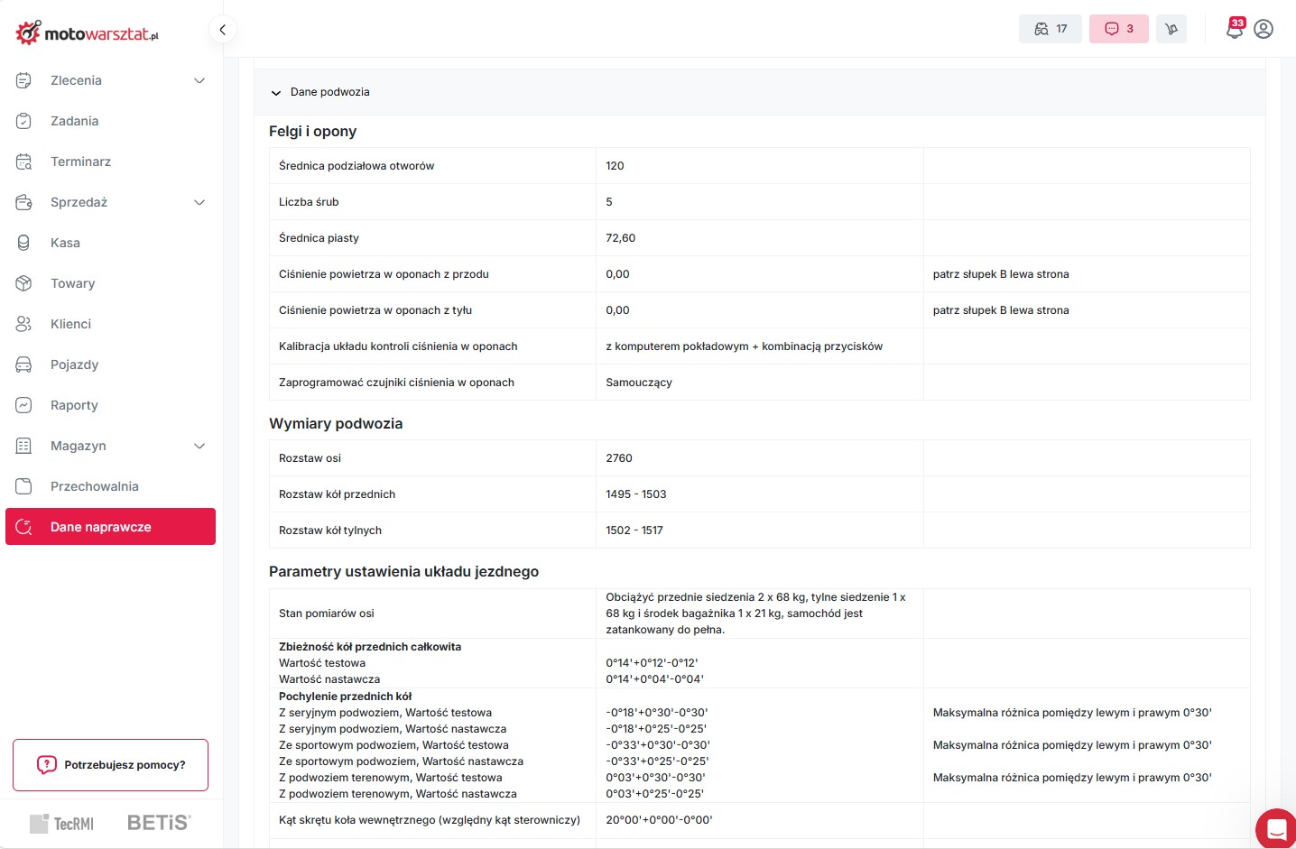Go to Terminarz in the sidebar
The image size is (1296, 849).
tap(80, 161)
